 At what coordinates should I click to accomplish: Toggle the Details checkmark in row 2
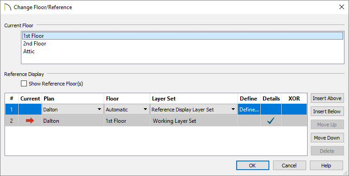(271, 121)
